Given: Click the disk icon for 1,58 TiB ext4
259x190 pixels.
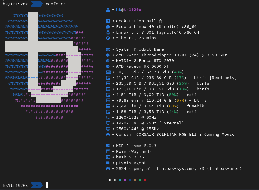Looking at the screenshot, I should 108,112.
